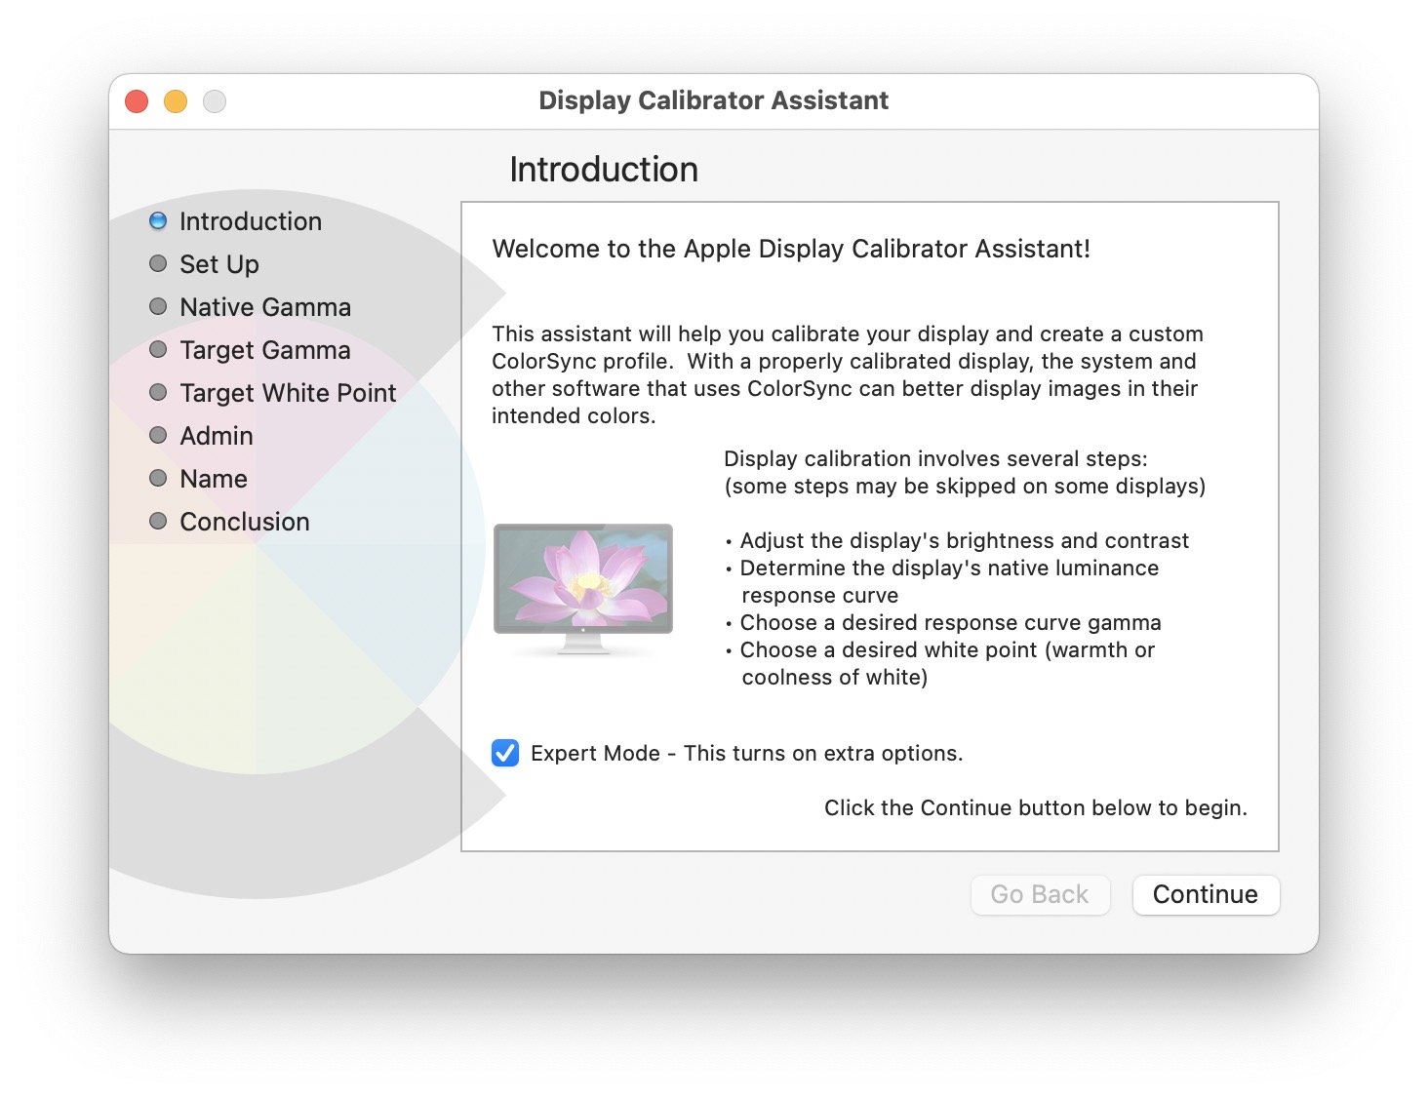Select the Conclusion step label

[245, 522]
